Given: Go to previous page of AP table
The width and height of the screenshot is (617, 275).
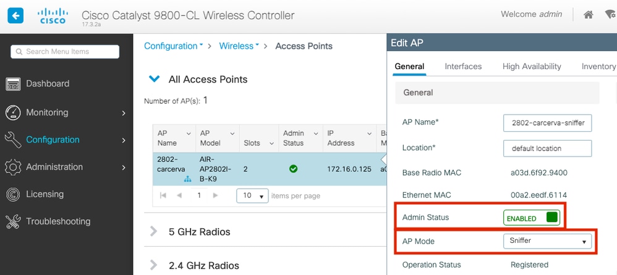Looking at the screenshot, I should click(179, 195).
